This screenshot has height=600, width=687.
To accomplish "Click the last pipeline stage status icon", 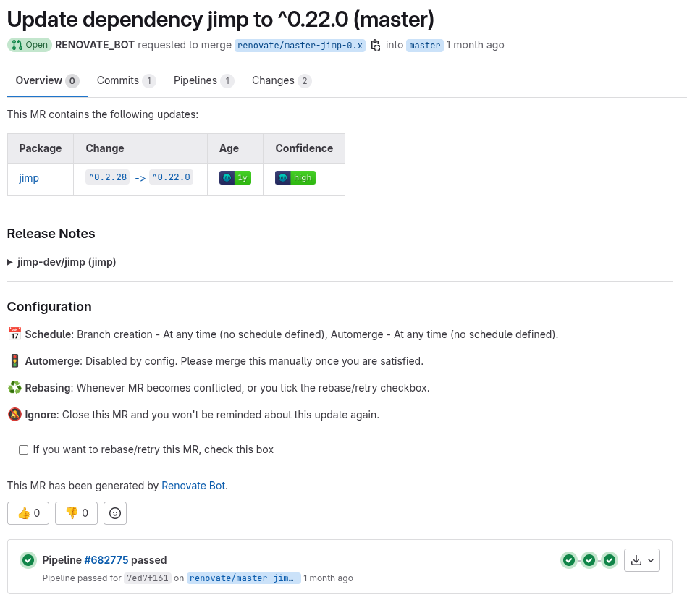I will click(610, 560).
